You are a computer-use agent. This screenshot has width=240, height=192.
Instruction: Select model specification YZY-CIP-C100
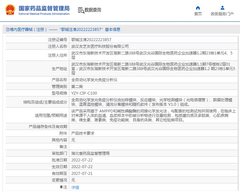[x=84, y=93]
